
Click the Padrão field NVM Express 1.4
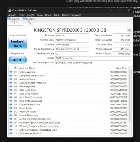(93, 58)
